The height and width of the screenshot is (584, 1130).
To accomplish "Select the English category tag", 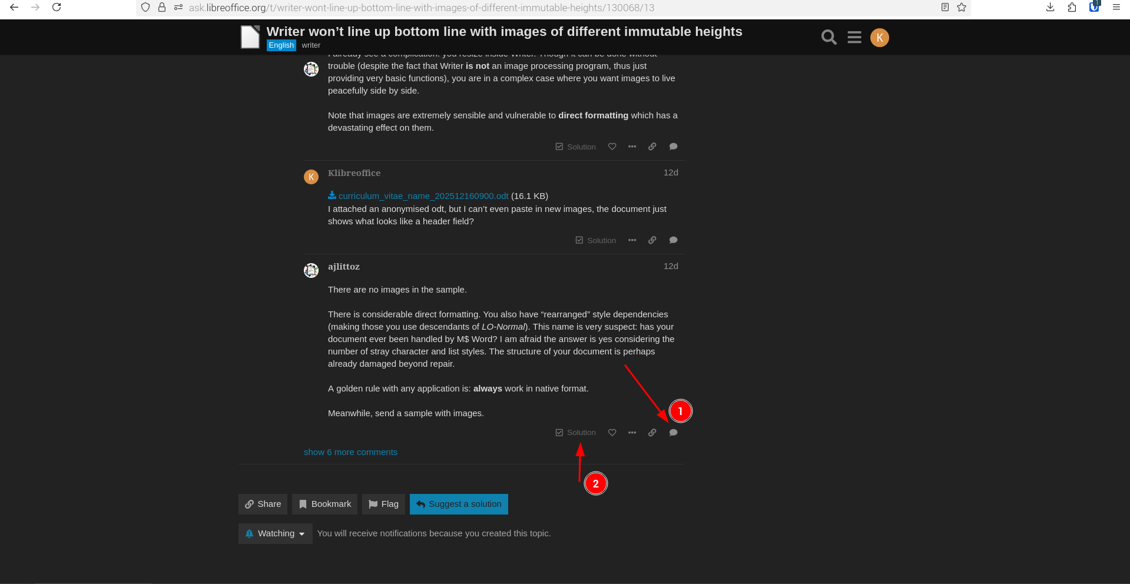I will [x=281, y=45].
